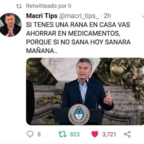Screen dimensions: 144x144
Task: Click the Retwitteado por ti label
Action: pos(49,6)
